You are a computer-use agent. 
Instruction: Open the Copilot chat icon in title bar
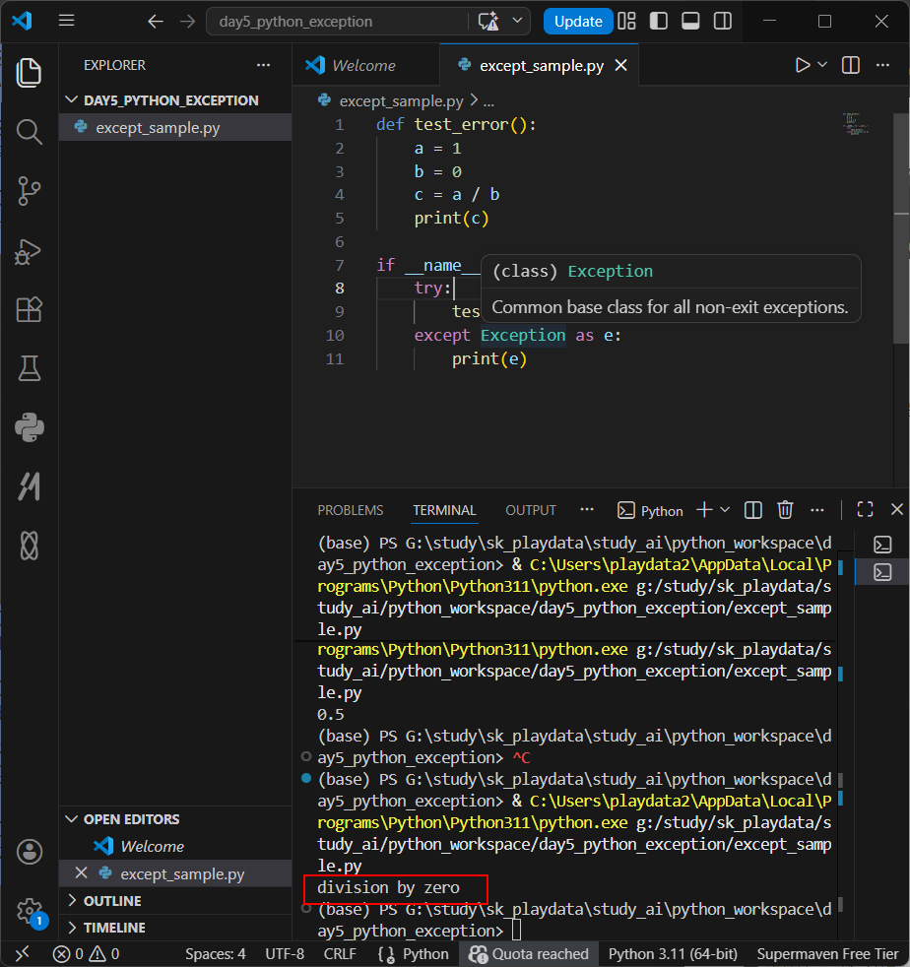pos(488,22)
